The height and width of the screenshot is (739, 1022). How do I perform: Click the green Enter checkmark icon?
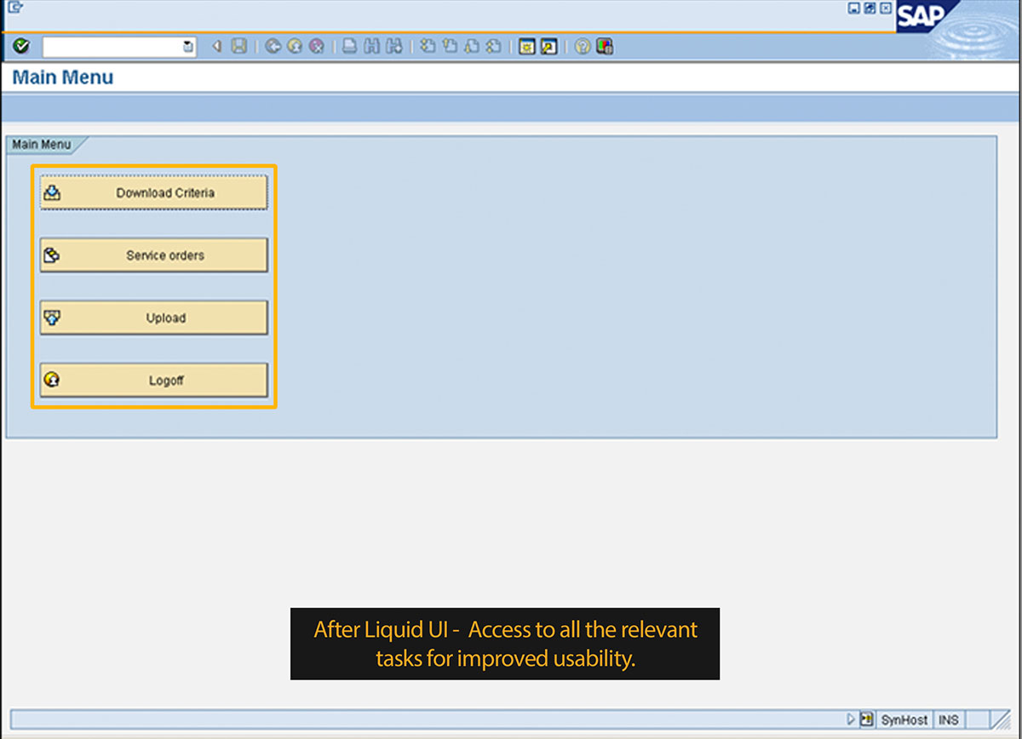[21, 47]
